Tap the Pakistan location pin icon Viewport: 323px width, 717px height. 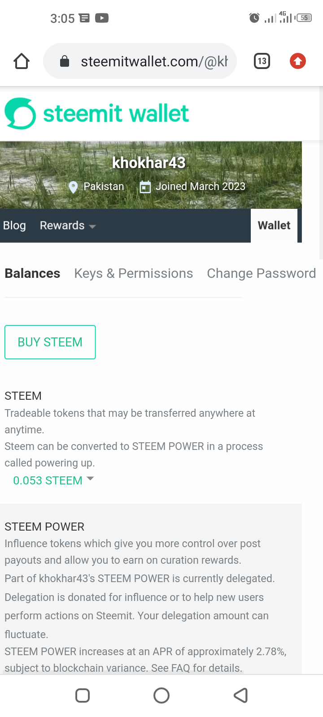pos(73,187)
